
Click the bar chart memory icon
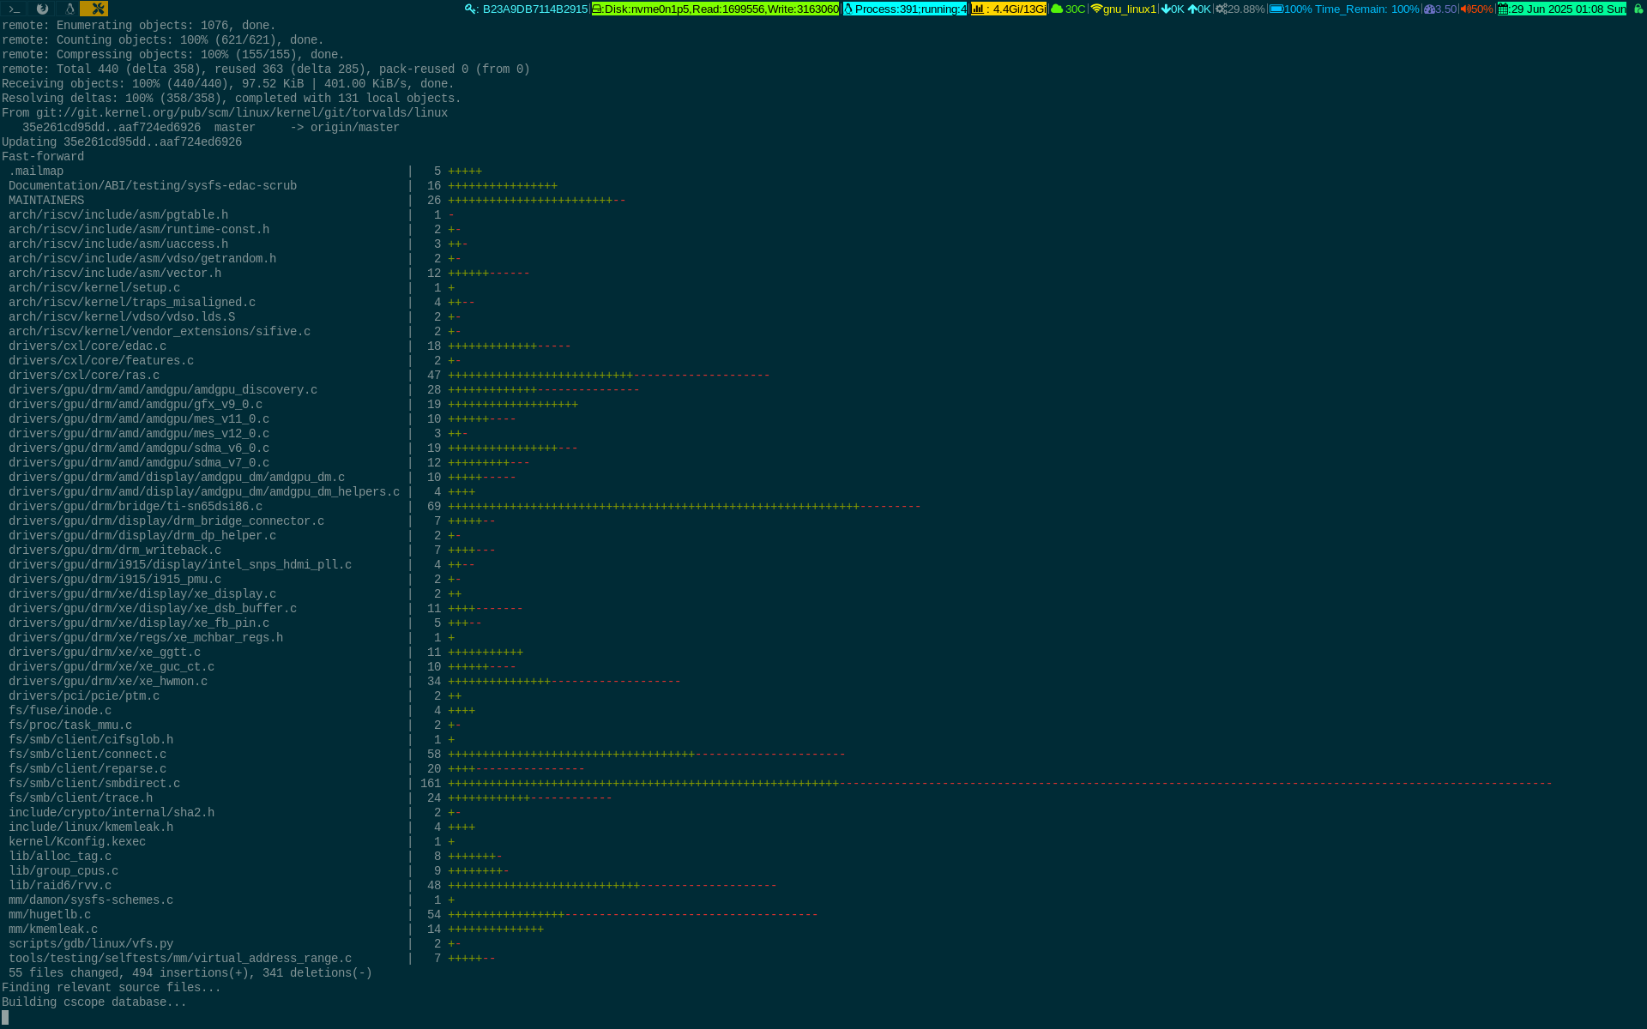[978, 9]
